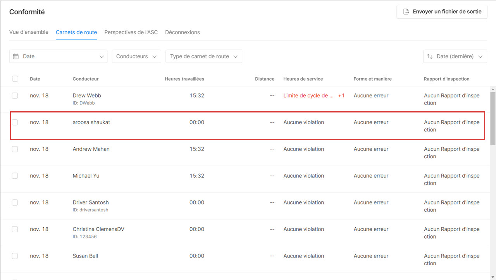Click the Susan Bell driver name
Viewport: 496px width, 280px height.
[x=85, y=256]
